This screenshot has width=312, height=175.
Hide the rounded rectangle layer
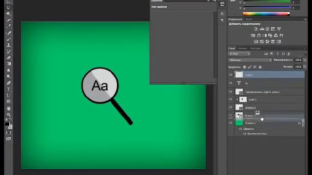pos(231,92)
